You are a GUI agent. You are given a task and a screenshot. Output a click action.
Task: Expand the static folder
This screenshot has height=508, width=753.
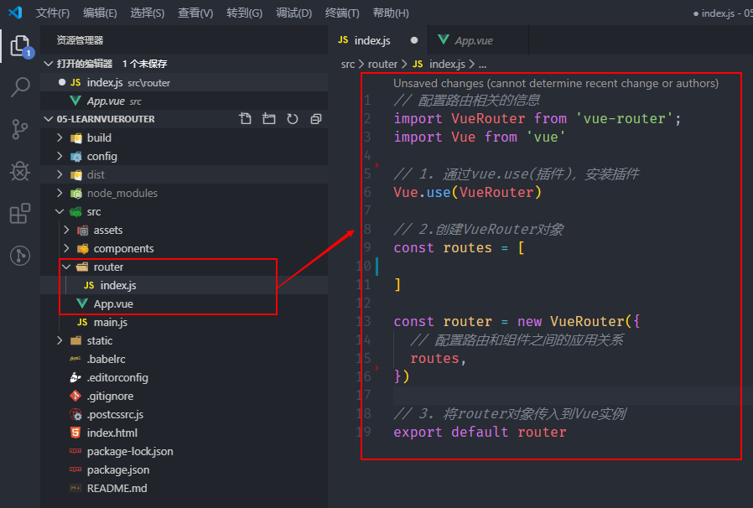click(x=60, y=340)
